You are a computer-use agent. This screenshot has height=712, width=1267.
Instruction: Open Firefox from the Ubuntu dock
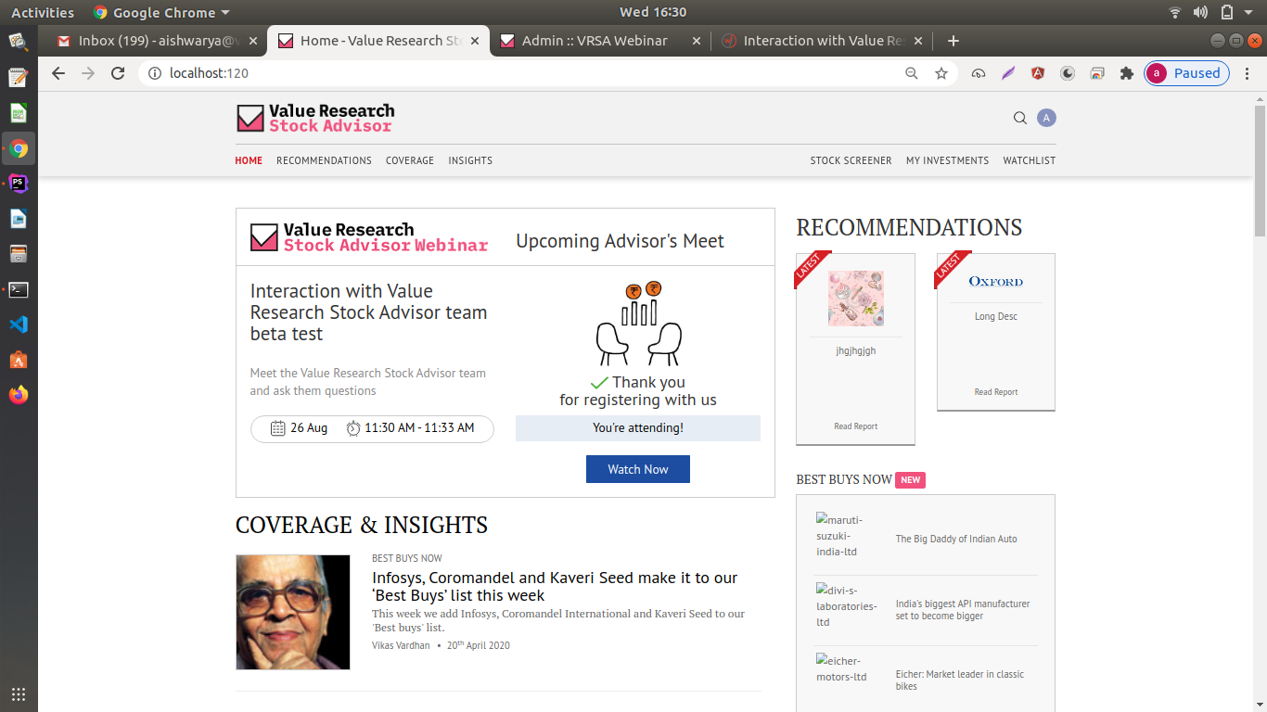pyautogui.click(x=19, y=395)
